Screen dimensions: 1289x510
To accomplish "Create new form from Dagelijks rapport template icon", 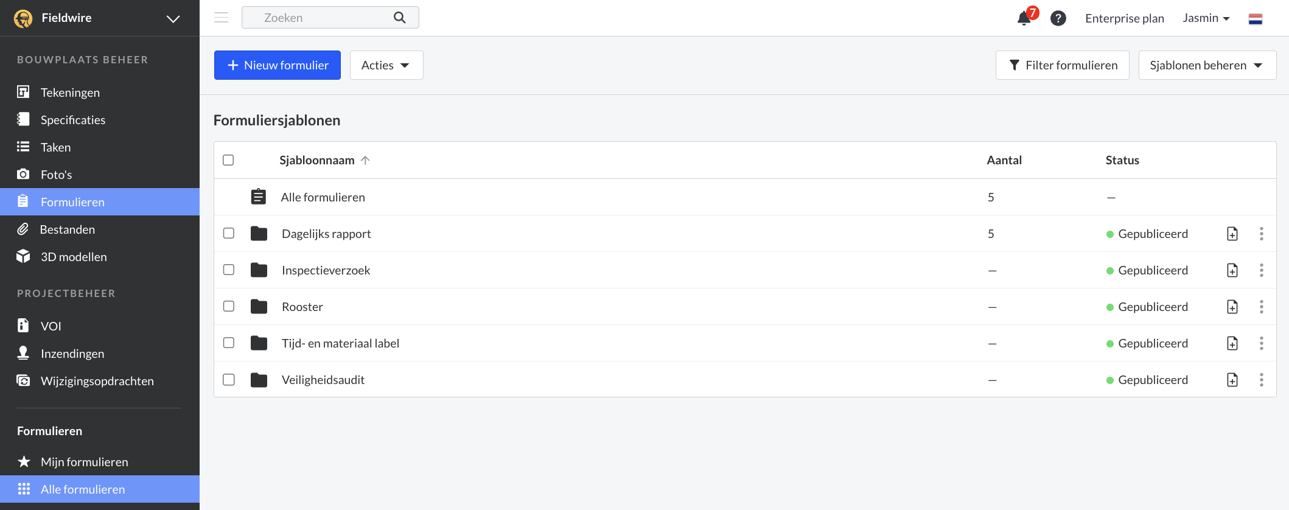I will coord(1232,234).
